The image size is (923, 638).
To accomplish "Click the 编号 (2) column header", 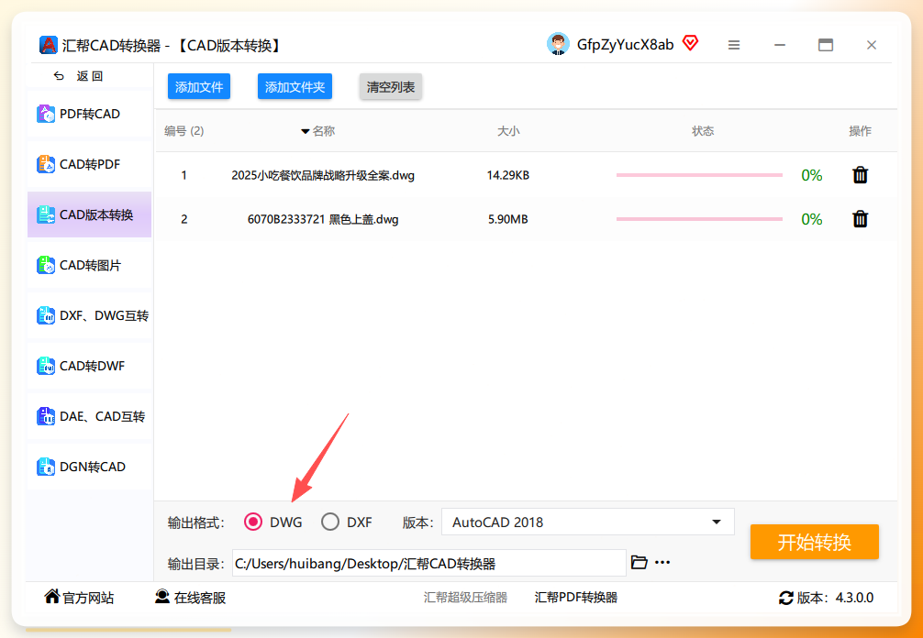I will click(183, 131).
